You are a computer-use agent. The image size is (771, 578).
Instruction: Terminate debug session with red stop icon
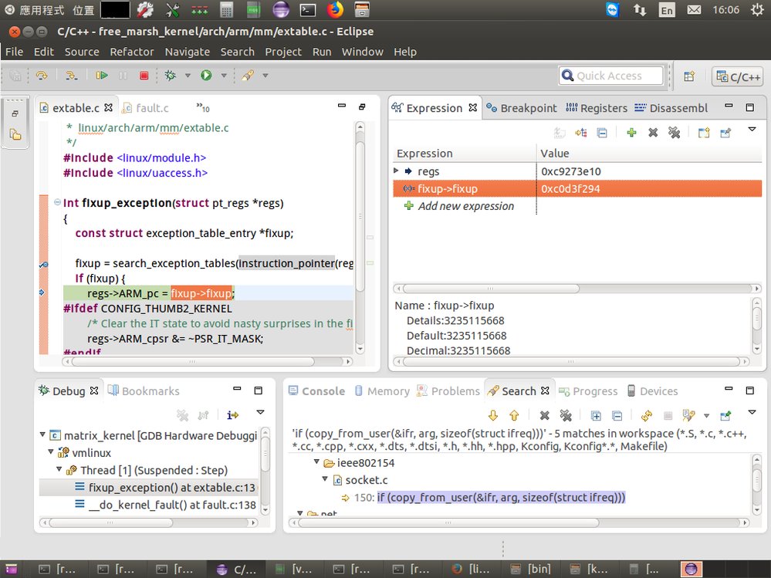(x=144, y=75)
